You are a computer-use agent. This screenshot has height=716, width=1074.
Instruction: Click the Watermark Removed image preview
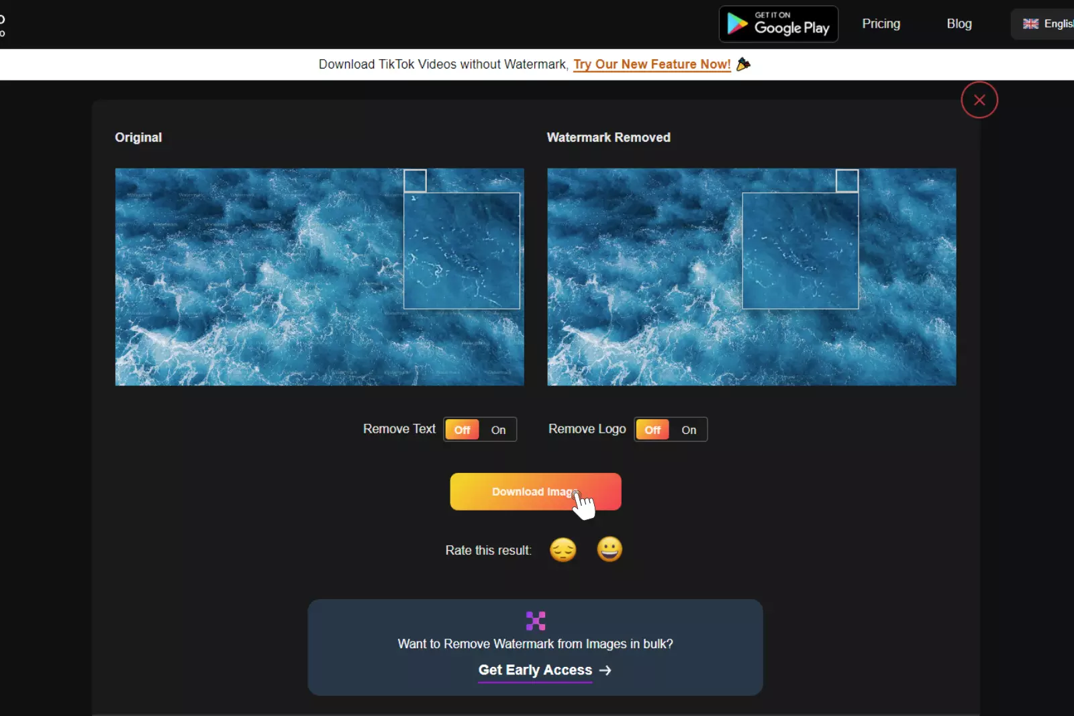click(752, 277)
